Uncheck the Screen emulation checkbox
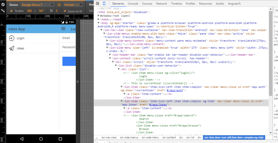This screenshot has width=278, height=143. tap(11, 11)
